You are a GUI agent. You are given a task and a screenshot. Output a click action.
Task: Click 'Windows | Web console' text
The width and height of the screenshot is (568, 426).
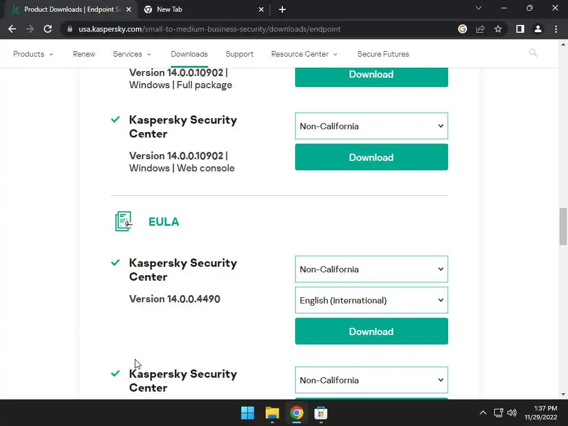coord(182,168)
